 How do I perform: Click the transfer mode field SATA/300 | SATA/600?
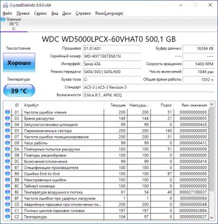pyautogui.click(x=112, y=72)
